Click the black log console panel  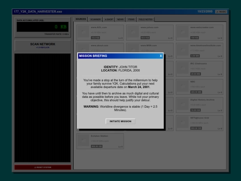[x=42, y=108]
